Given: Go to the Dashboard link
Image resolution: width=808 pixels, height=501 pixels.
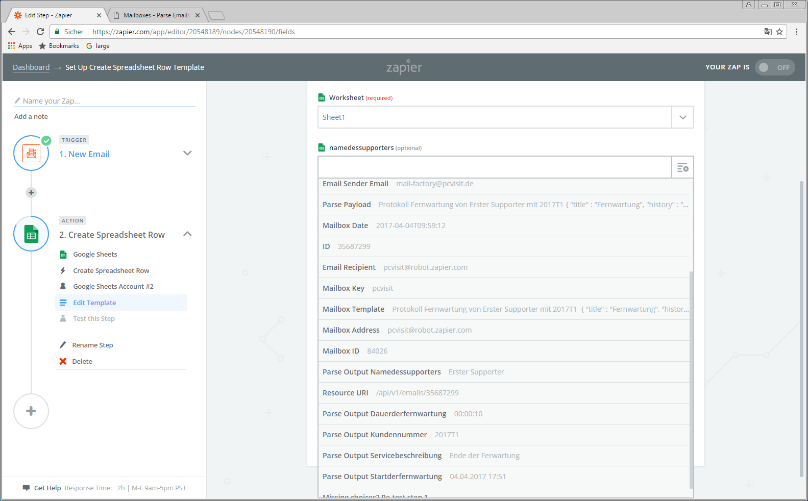Looking at the screenshot, I should click(x=31, y=67).
